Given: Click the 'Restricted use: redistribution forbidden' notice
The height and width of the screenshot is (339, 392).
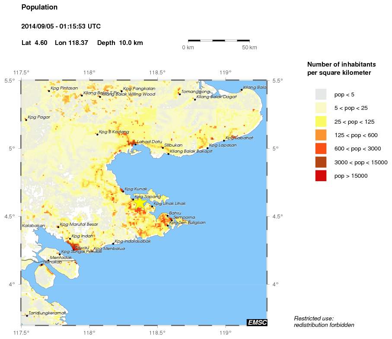Looking at the screenshot, I should (x=324, y=322).
